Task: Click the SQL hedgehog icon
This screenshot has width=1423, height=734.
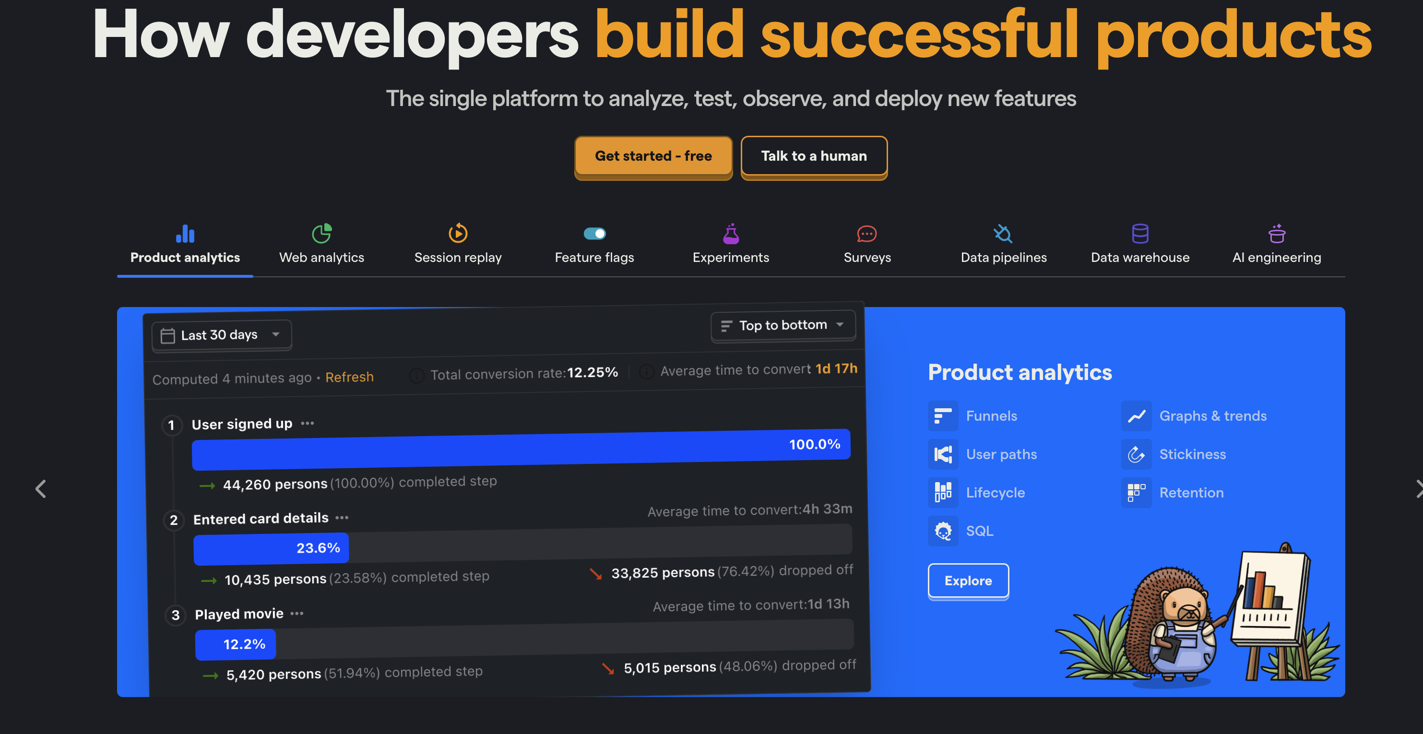Action: (x=942, y=531)
